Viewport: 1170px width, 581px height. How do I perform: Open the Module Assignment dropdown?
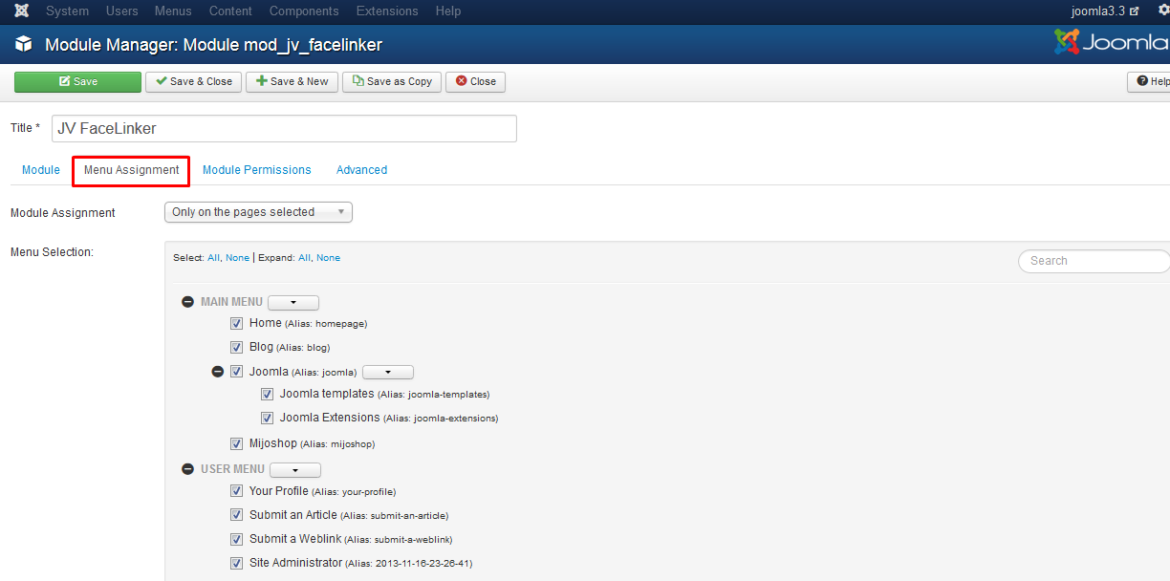pos(258,212)
